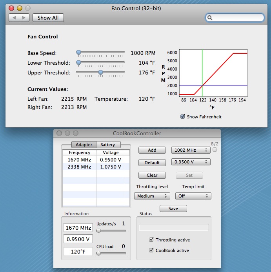The width and height of the screenshot is (271, 272).
Task: Click the Default button
Action: click(x=152, y=163)
